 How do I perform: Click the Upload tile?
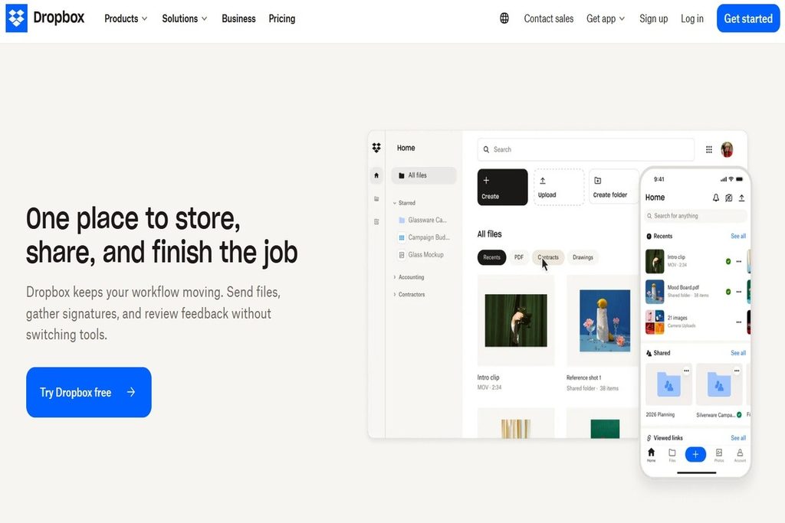coord(559,187)
